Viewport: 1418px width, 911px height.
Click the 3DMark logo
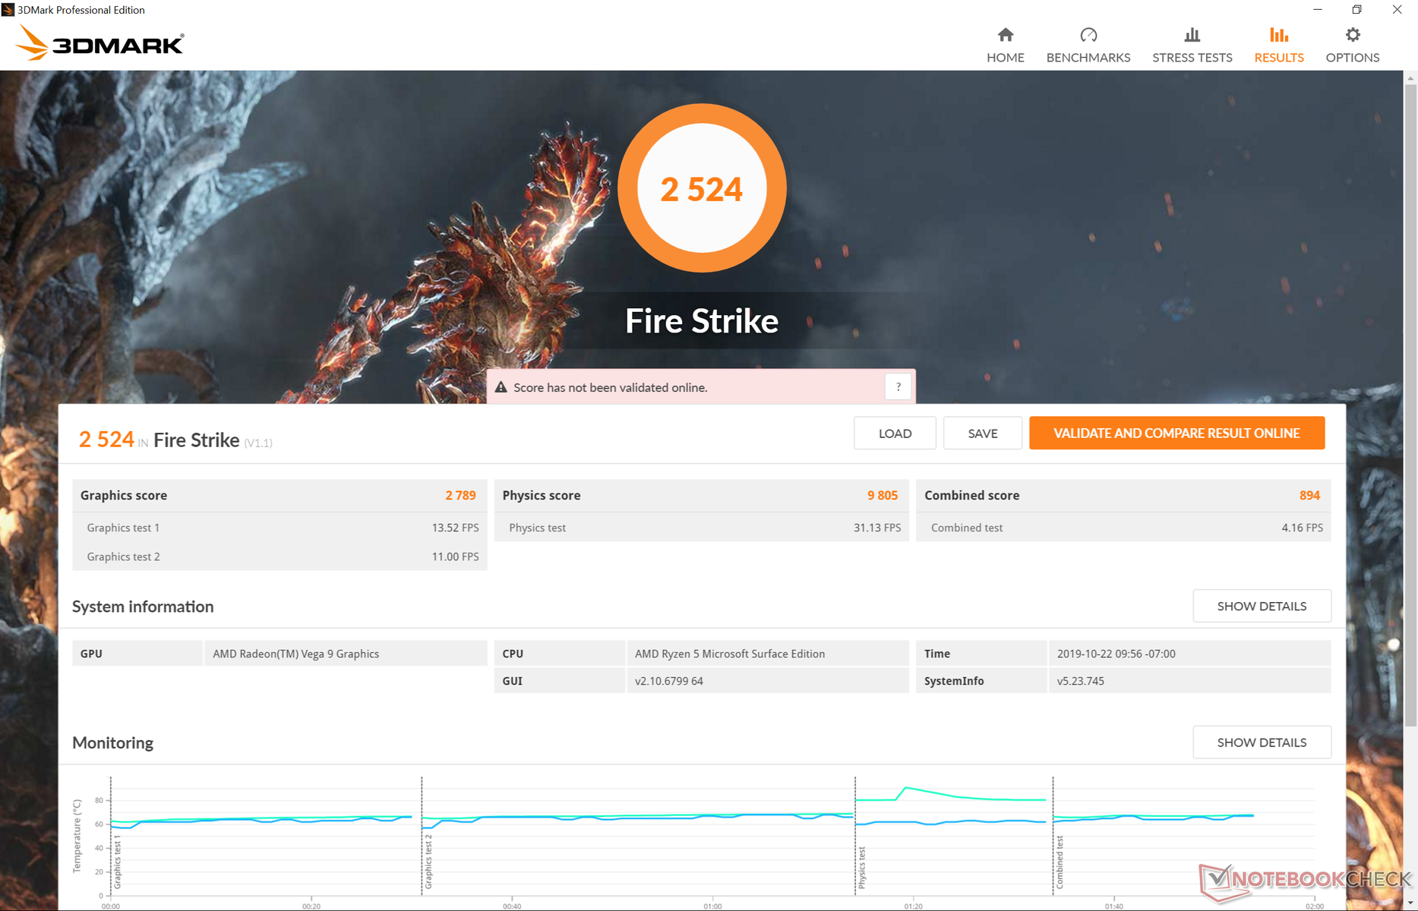click(99, 43)
